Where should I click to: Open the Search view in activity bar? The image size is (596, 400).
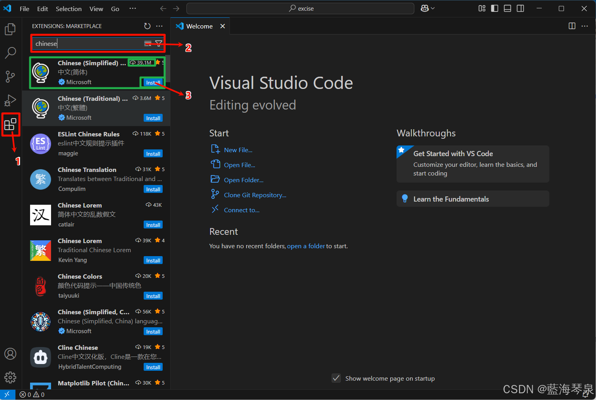(x=10, y=53)
